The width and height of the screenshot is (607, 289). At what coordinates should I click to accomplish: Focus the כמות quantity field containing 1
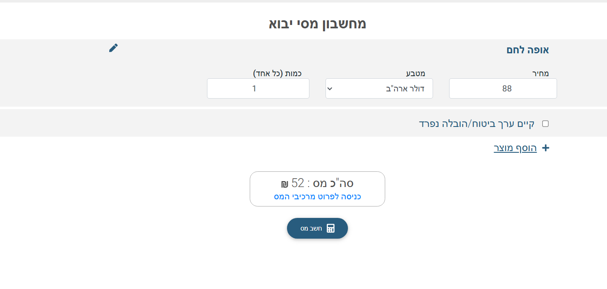[x=258, y=88]
